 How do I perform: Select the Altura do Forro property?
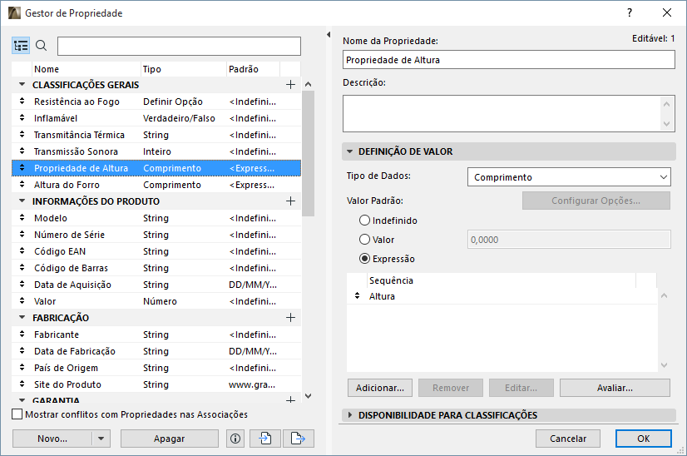[156, 185]
